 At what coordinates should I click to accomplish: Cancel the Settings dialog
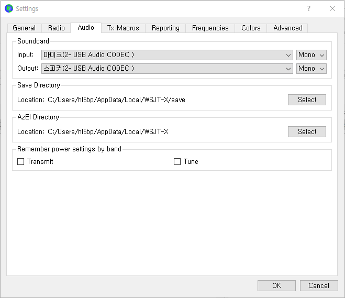319,286
